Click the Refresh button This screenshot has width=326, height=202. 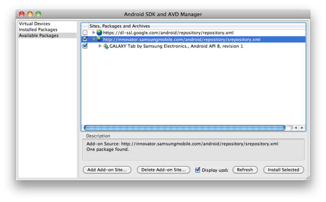(245, 169)
